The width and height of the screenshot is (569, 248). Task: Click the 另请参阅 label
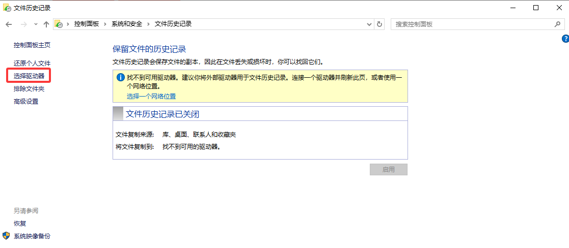point(26,211)
